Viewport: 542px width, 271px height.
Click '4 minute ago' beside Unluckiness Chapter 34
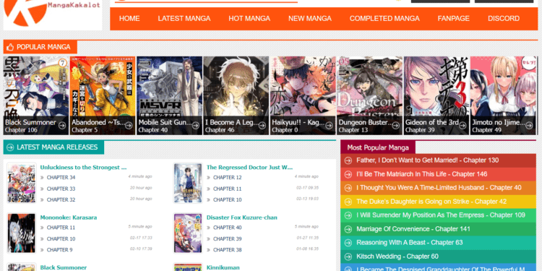pyautogui.click(x=140, y=176)
